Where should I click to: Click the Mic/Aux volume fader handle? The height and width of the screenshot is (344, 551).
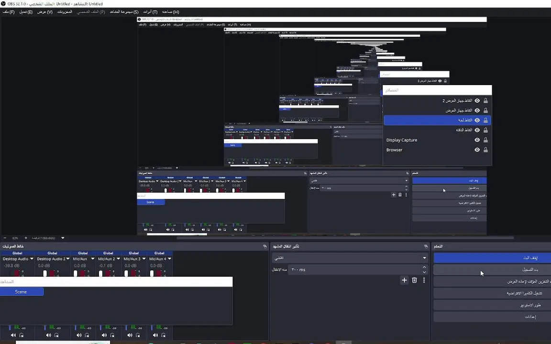pos(76,273)
